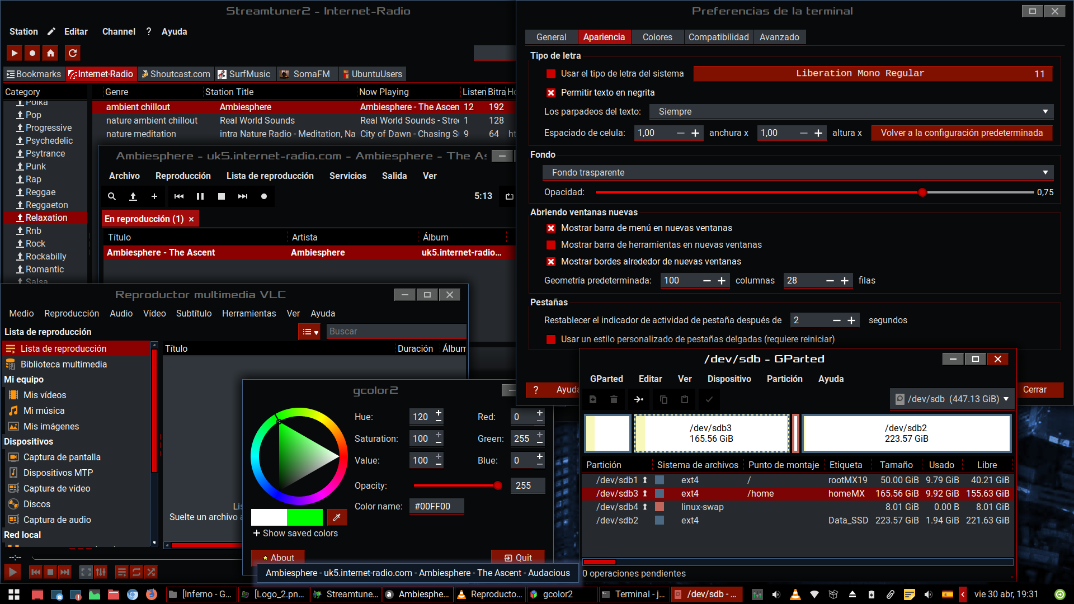Open Shoutcast.com tab in Streamtuner2
The height and width of the screenshot is (604, 1074).
[x=176, y=74]
